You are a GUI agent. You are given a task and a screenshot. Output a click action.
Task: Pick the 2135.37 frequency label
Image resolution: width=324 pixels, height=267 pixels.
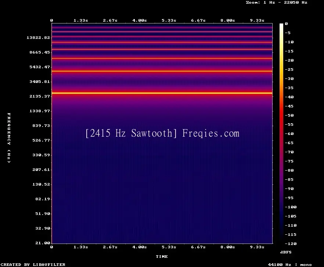(40, 96)
